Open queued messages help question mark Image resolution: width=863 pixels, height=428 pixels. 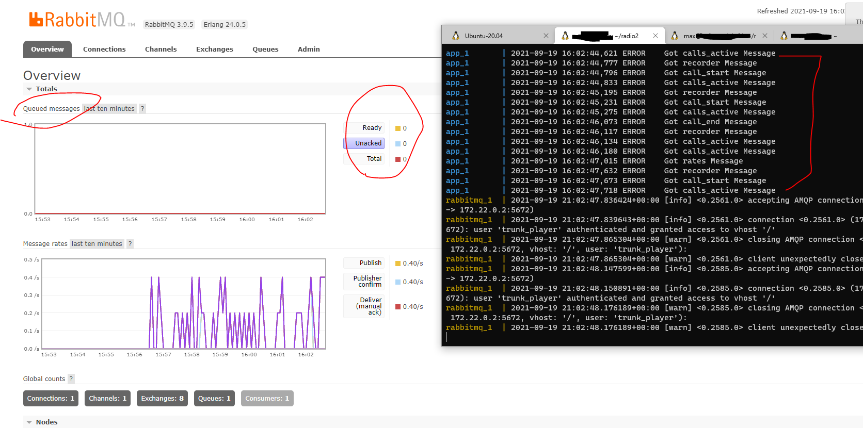(142, 108)
